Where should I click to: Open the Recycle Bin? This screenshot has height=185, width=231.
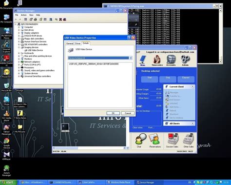[6, 87]
